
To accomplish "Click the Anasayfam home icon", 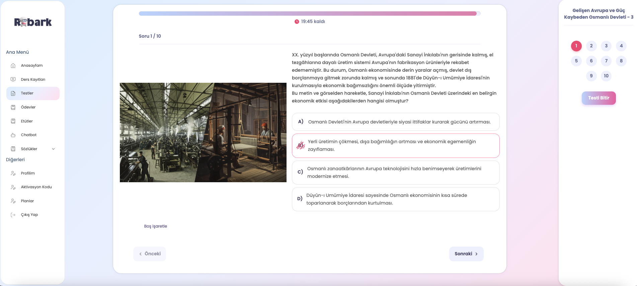I will 13,65.
